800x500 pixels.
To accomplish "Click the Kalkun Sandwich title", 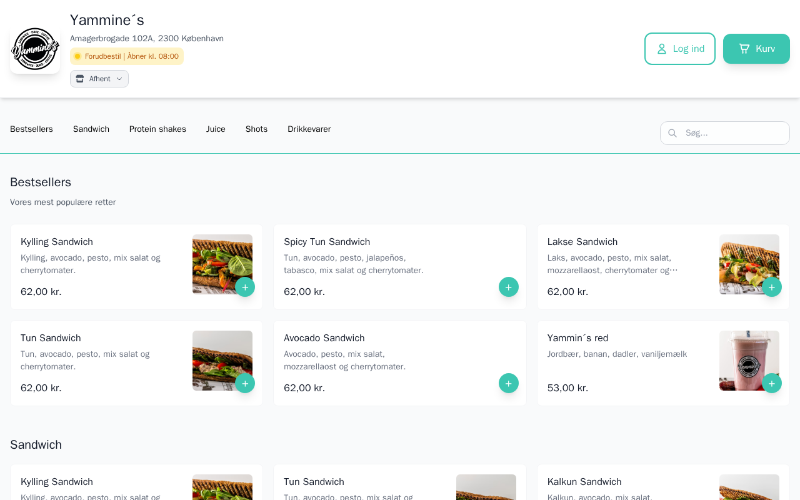I will (584, 482).
